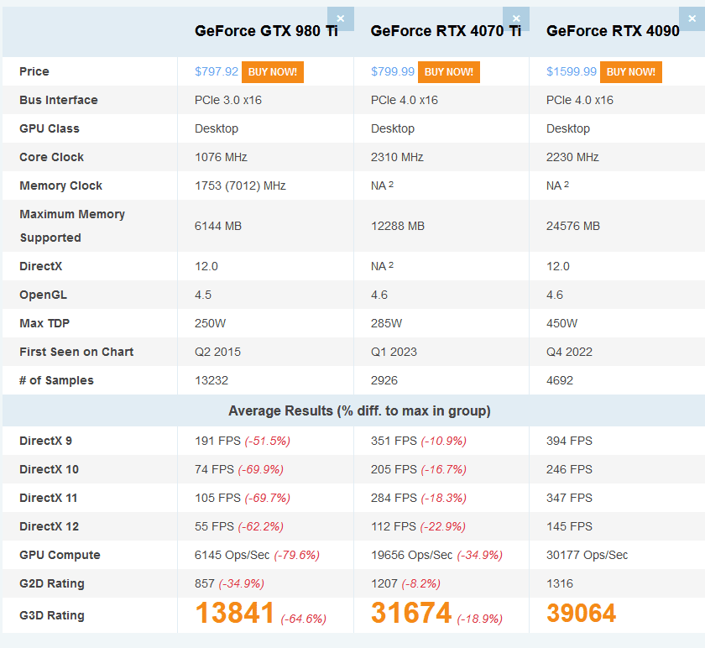Image resolution: width=705 pixels, height=648 pixels.
Task: Click the 1316 G2D rating value
Action: pyautogui.click(x=560, y=583)
